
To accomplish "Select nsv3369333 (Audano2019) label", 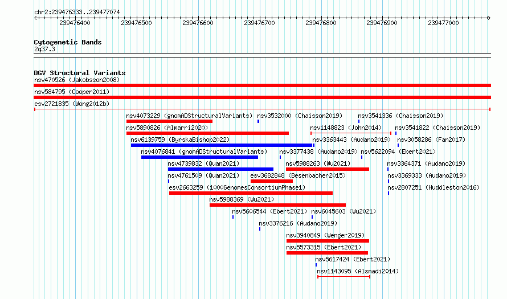I will click(427, 175).
